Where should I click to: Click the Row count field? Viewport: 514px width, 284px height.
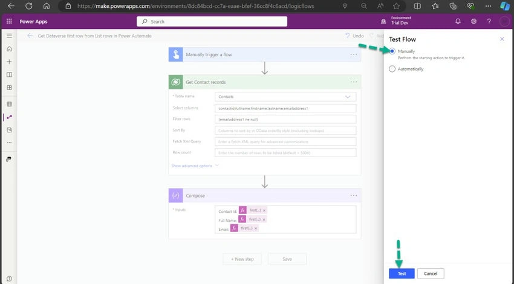click(x=285, y=153)
